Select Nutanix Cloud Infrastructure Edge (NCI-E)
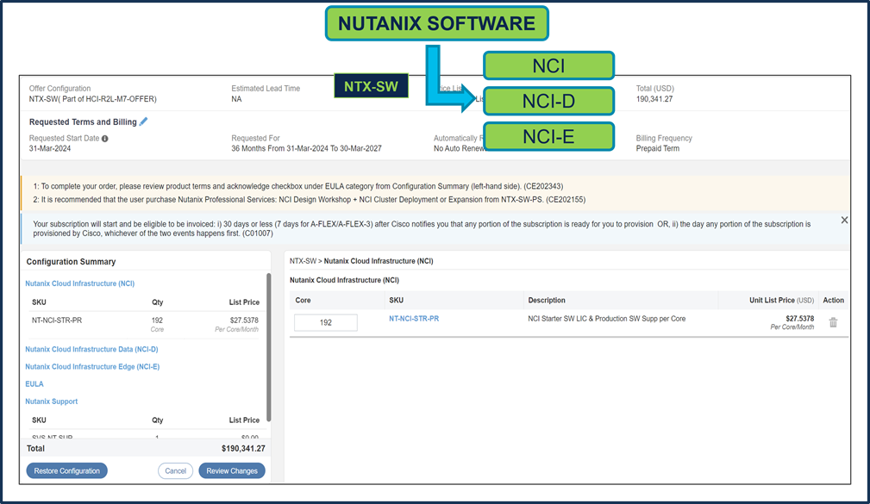Viewport: 870px width, 504px height. [x=92, y=366]
